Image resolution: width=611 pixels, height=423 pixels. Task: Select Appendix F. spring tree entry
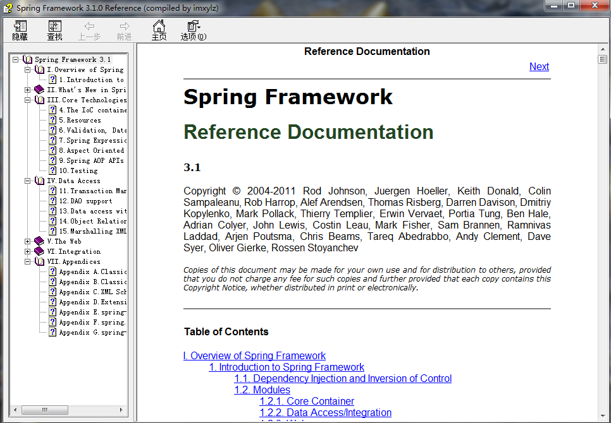(93, 323)
